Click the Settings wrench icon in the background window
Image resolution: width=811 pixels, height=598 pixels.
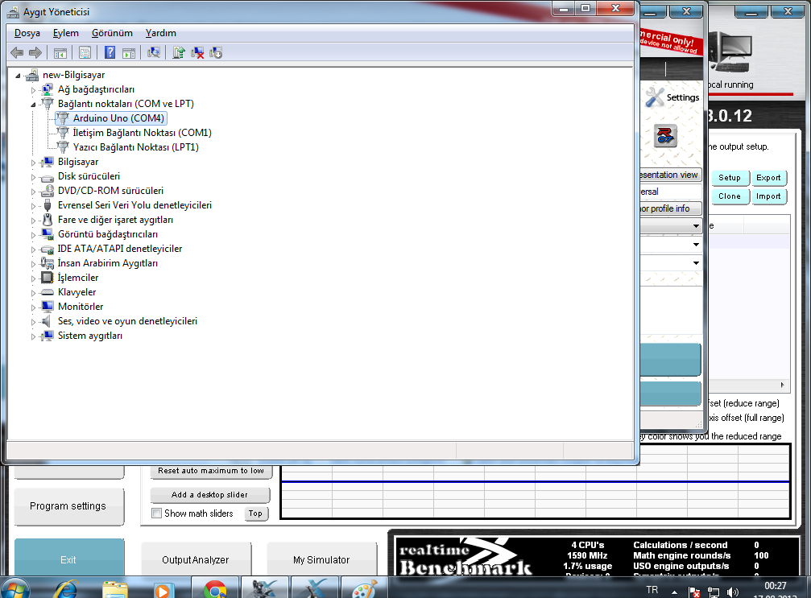pyautogui.click(x=654, y=97)
